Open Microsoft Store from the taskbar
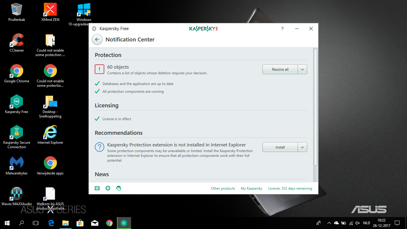Image resolution: width=407 pixels, height=229 pixels. 80,223
